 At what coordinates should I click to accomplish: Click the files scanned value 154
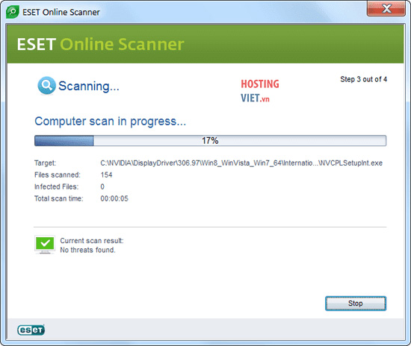pyautogui.click(x=106, y=174)
